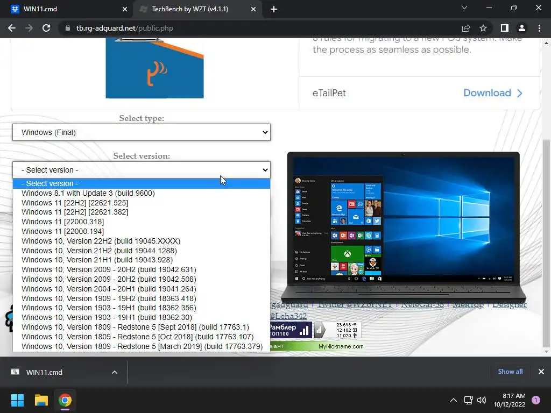Select Windows 10 1903 build 18362.30
Screen dimensions: 551x413
click(142, 317)
